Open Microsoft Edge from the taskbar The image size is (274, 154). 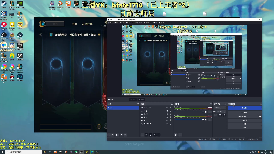click(92, 152)
